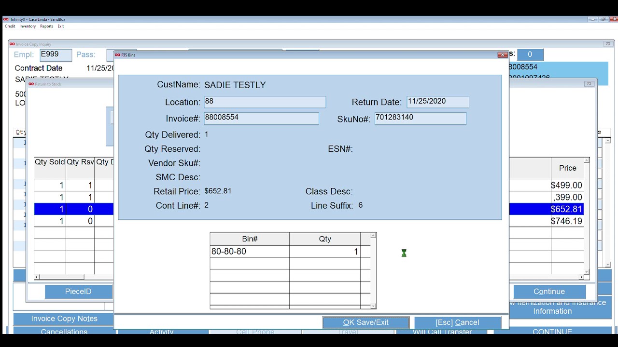Click the Return to Stock window icon

[x=31, y=84]
